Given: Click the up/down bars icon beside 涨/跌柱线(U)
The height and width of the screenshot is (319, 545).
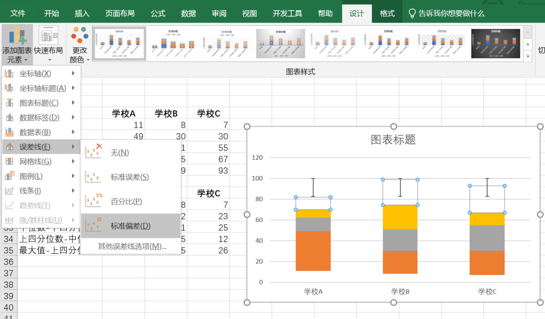Looking at the screenshot, I should coord(9,220).
